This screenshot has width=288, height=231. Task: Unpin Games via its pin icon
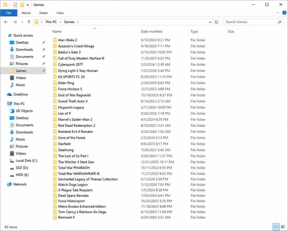tap(44, 71)
